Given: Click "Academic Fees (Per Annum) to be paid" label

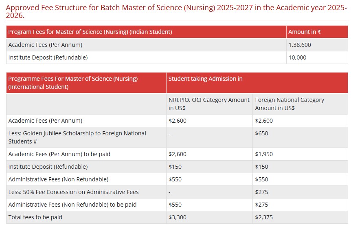Looking at the screenshot, I should (x=59, y=154).
